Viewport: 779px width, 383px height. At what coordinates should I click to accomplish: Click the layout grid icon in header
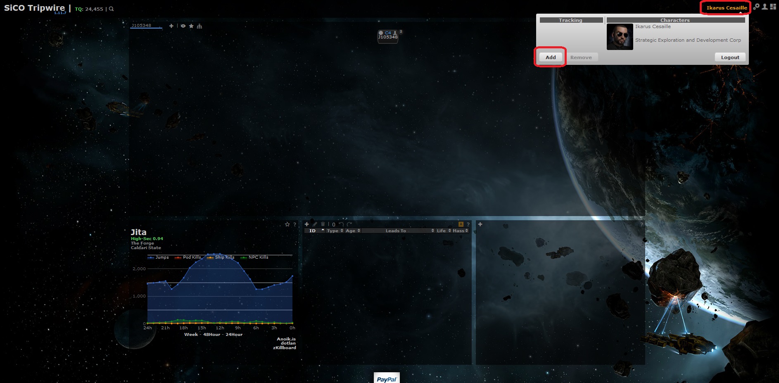point(773,7)
